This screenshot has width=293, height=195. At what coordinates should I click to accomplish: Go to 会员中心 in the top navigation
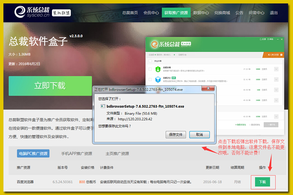click(151, 13)
